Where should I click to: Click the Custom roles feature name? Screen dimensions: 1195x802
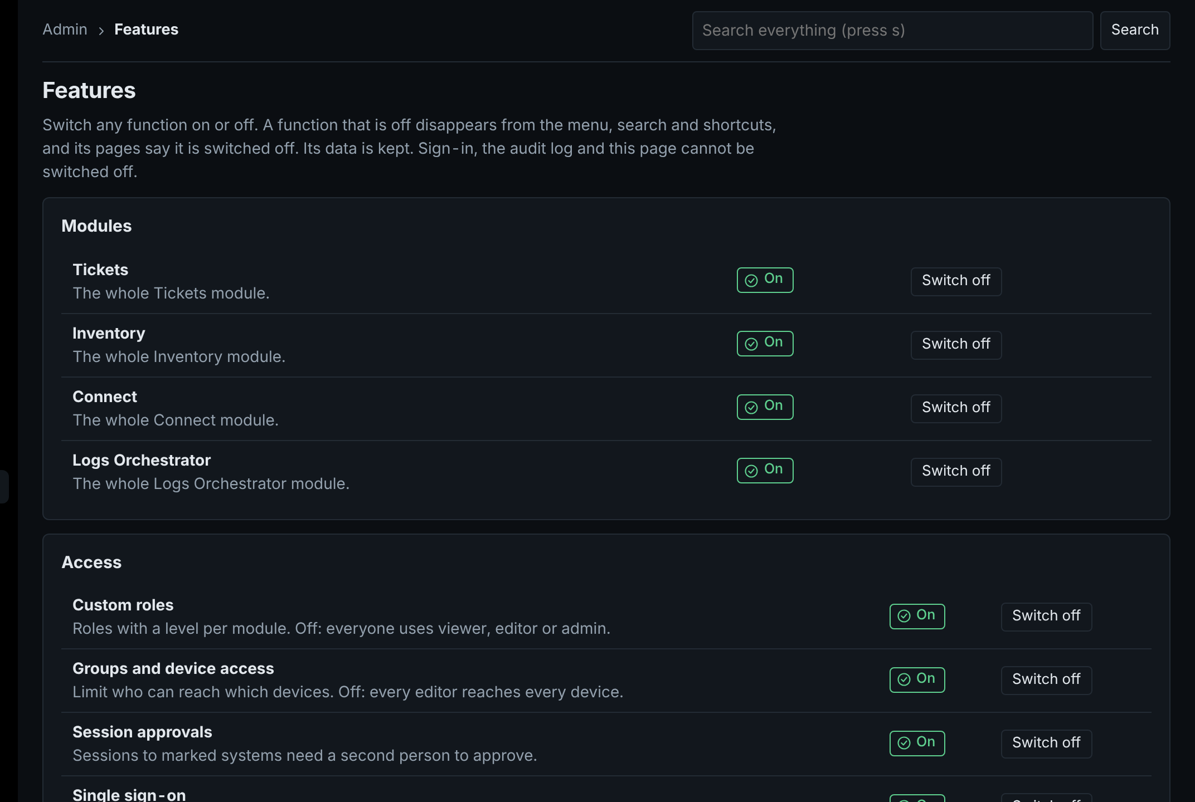123,605
